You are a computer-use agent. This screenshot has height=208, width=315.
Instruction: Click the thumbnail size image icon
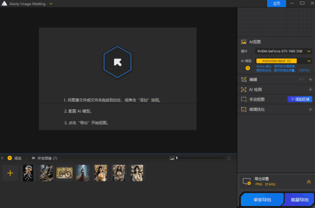[x=171, y=158]
